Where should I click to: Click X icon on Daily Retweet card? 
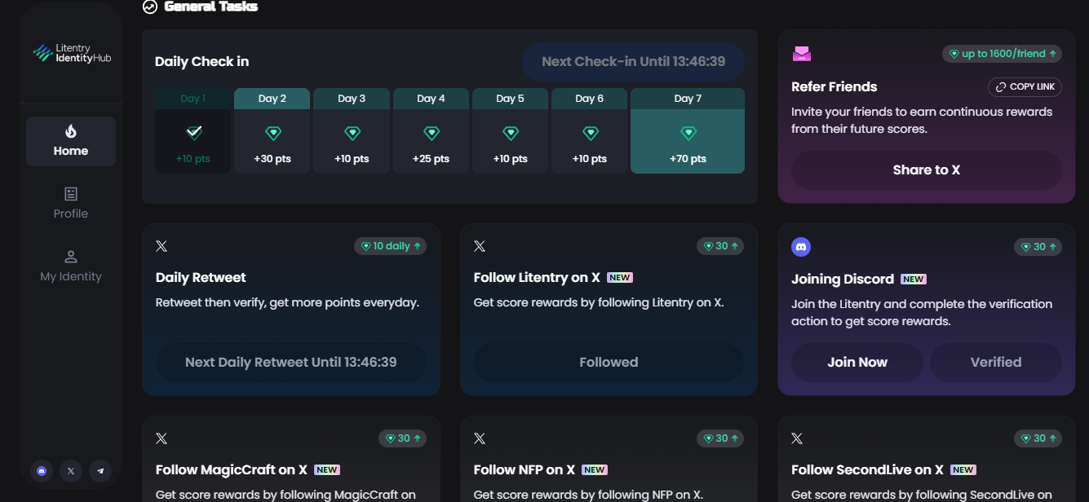click(x=162, y=246)
